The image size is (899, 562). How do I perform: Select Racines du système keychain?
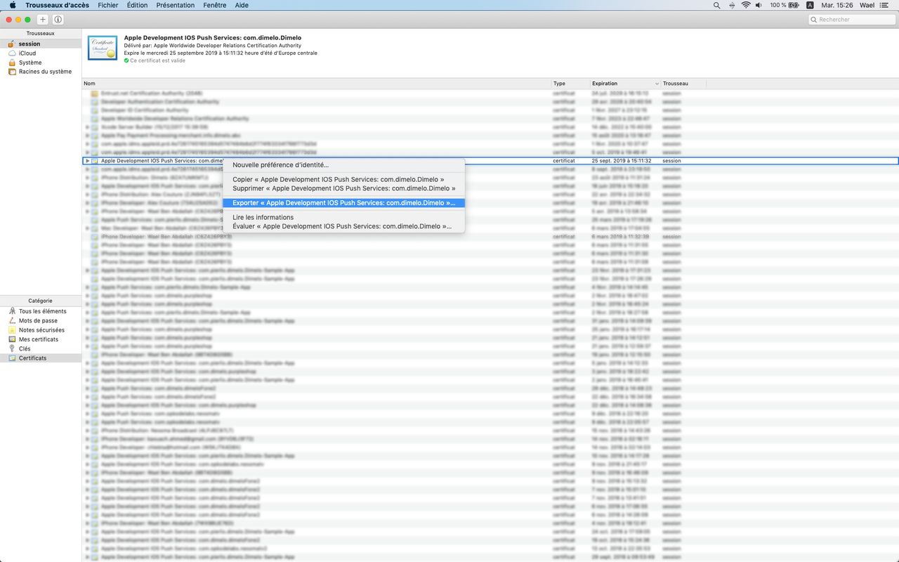click(x=45, y=72)
